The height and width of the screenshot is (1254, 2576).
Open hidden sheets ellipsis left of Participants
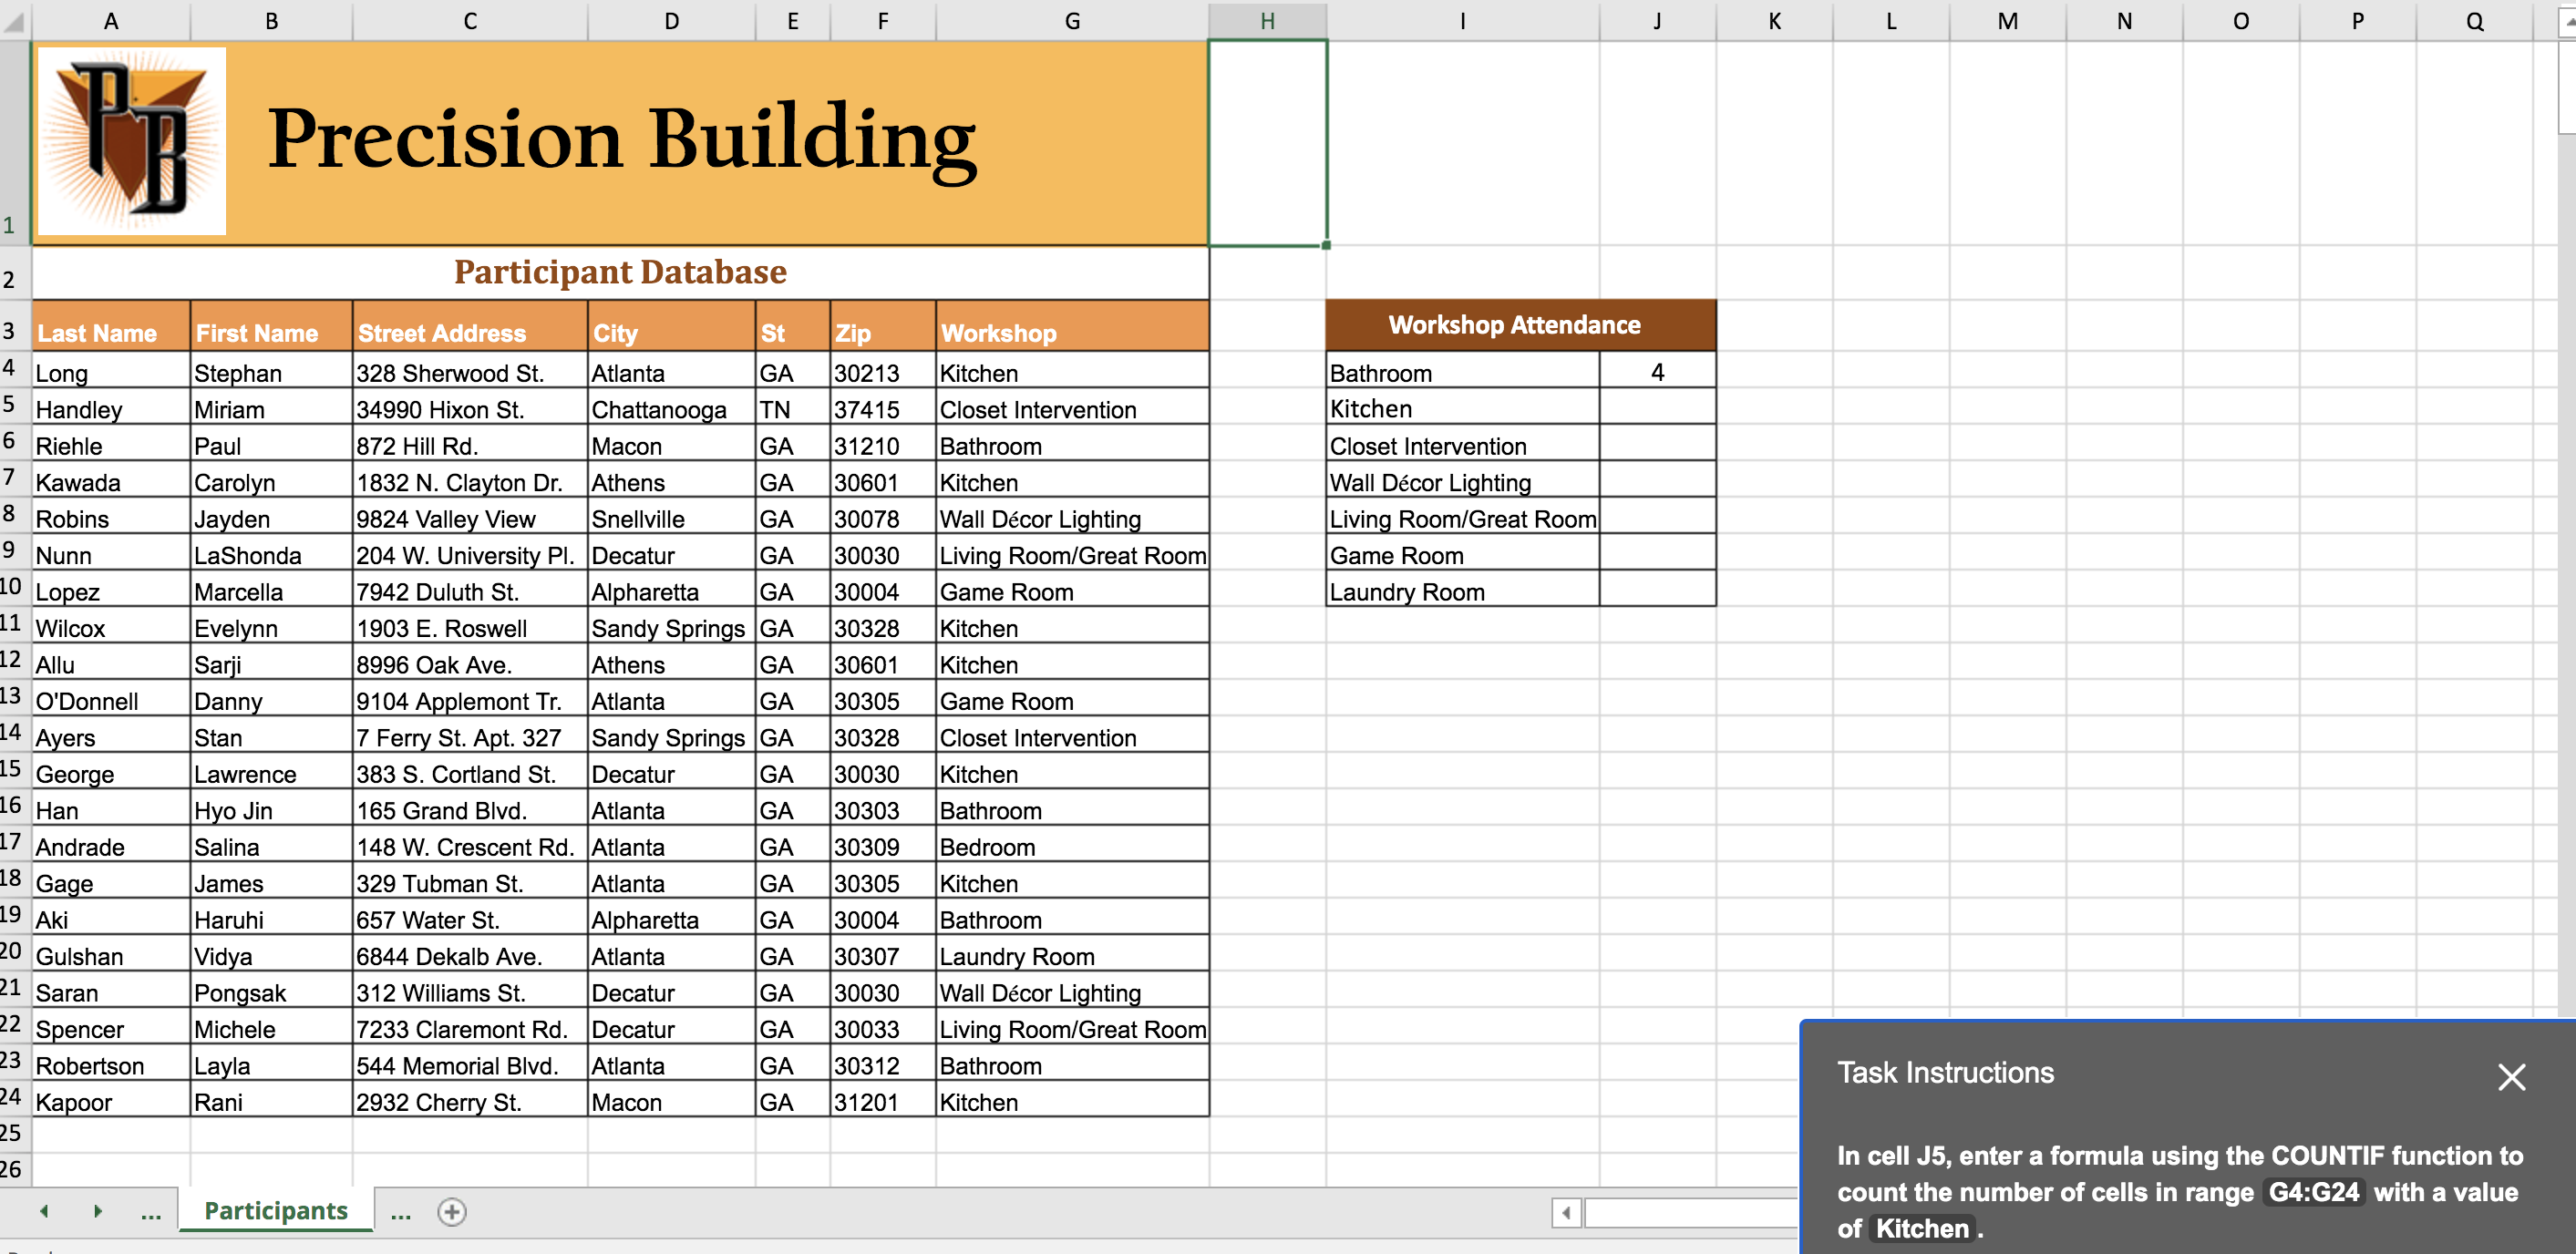click(151, 1213)
